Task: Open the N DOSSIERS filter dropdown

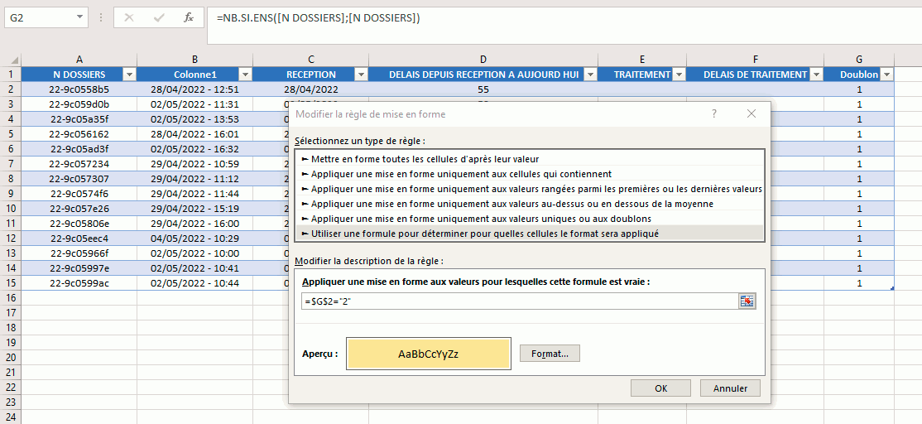Action: coord(129,75)
